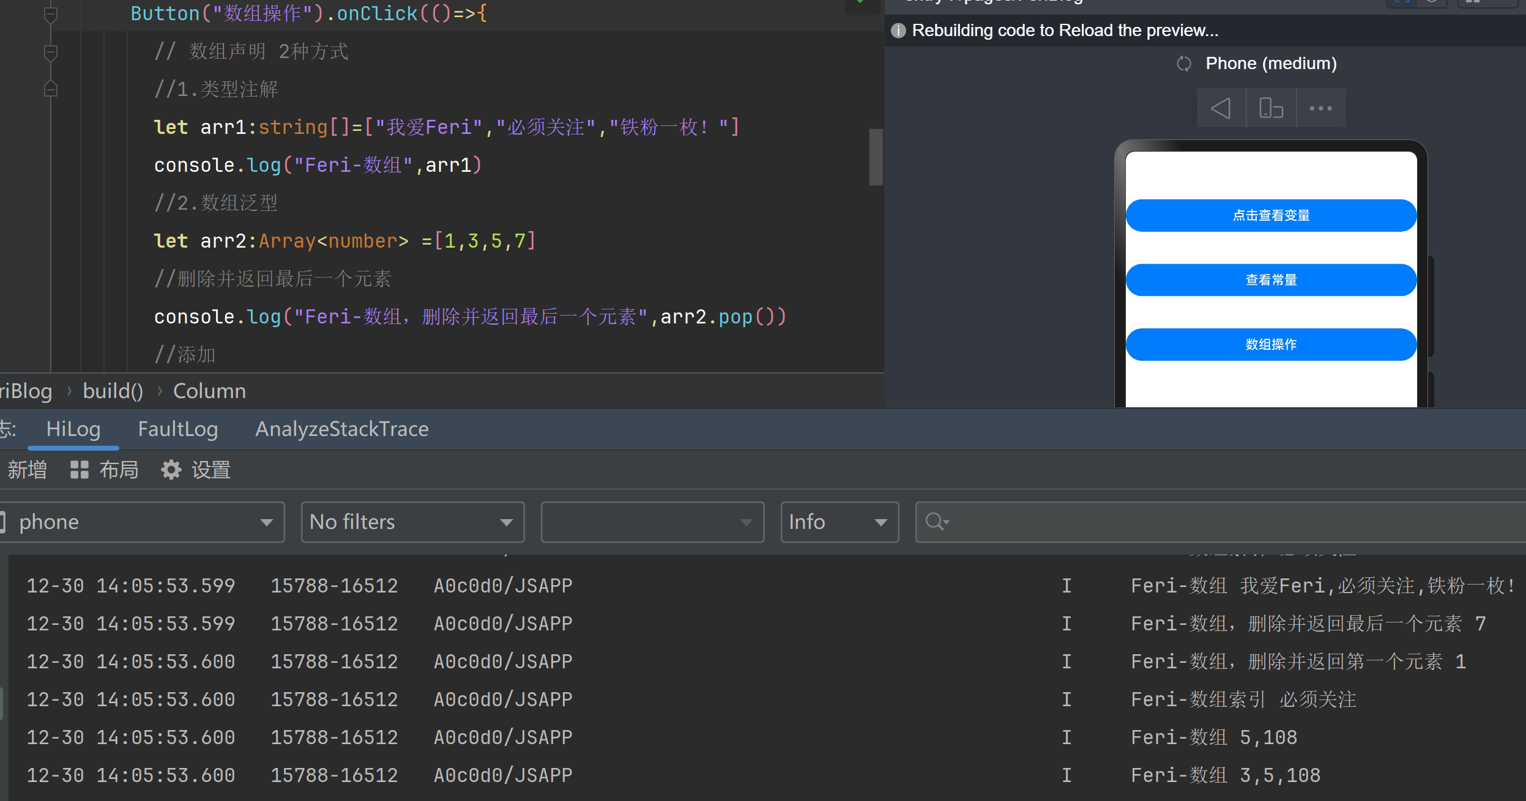The height and width of the screenshot is (801, 1526).
Task: Toggle code fold on Button onClick line
Action: [51, 15]
